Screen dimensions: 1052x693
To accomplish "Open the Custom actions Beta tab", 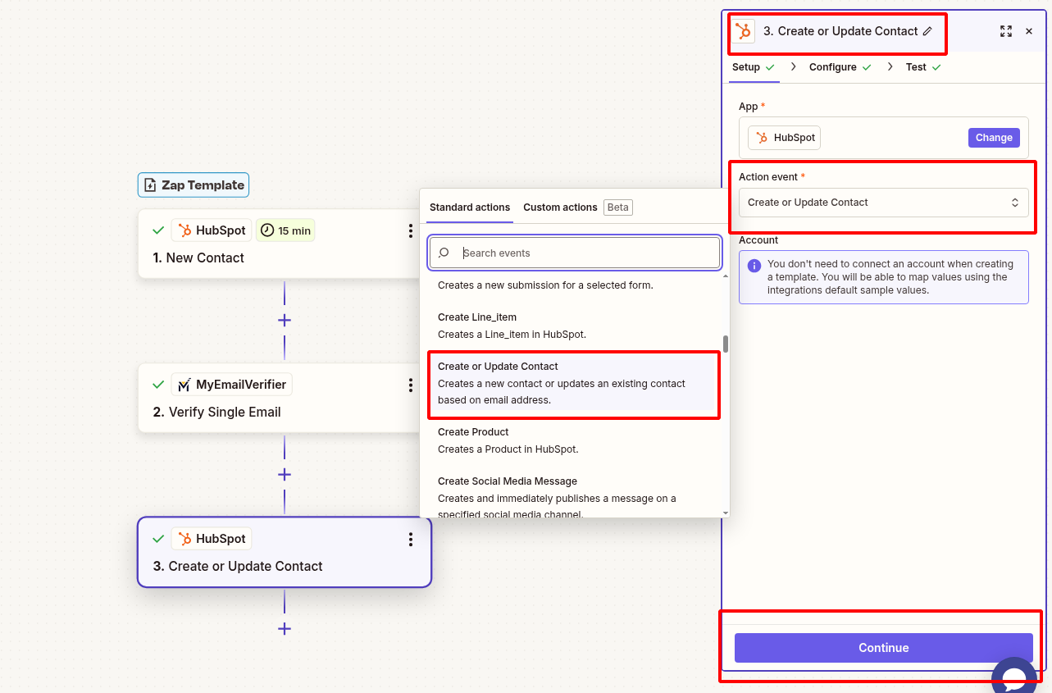I will [x=560, y=207].
